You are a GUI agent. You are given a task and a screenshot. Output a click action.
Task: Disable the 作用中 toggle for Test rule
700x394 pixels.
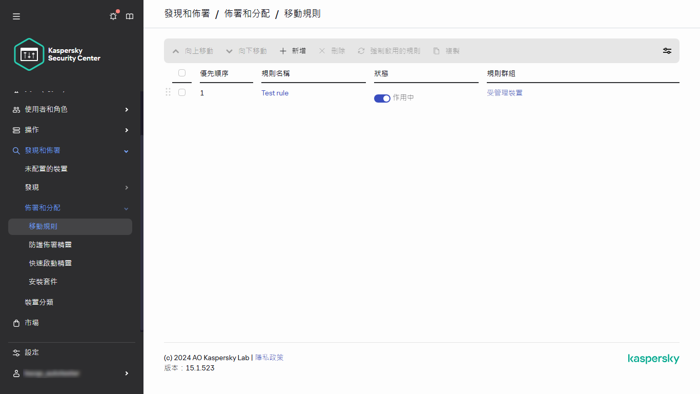tap(382, 98)
